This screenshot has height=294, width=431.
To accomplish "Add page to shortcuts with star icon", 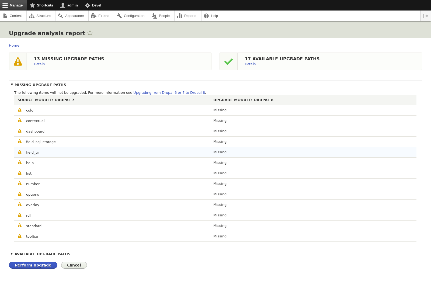I will [x=90, y=33].
